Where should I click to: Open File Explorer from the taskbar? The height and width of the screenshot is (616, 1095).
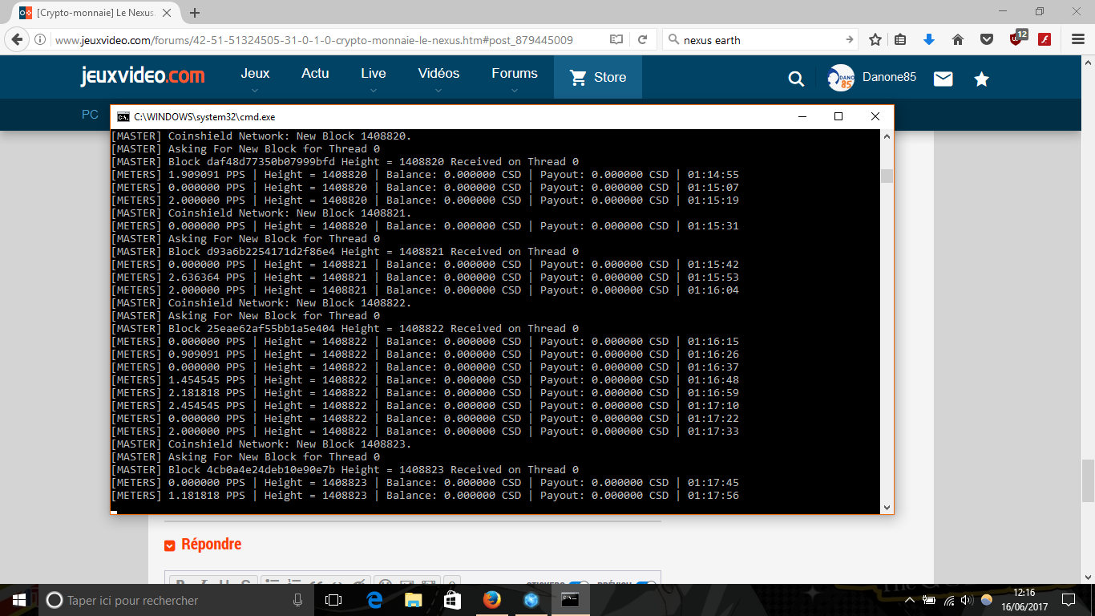(x=414, y=600)
